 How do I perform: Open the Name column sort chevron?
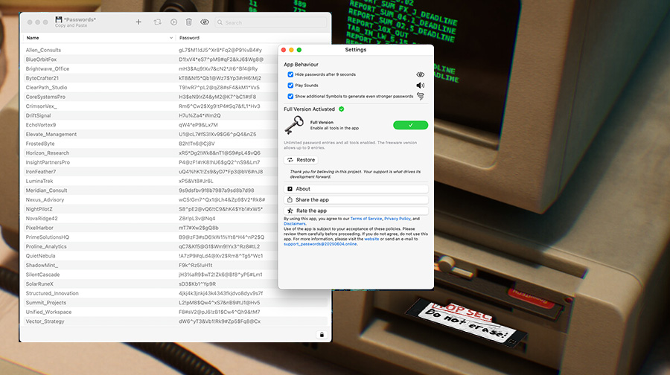(171, 38)
